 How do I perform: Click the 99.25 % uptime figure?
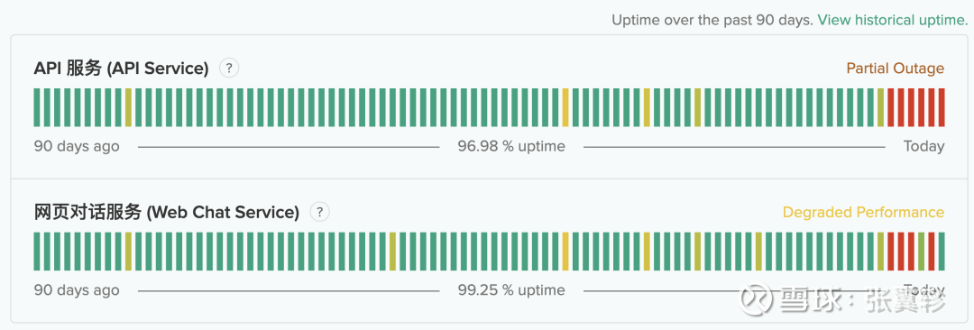pyautogui.click(x=511, y=290)
